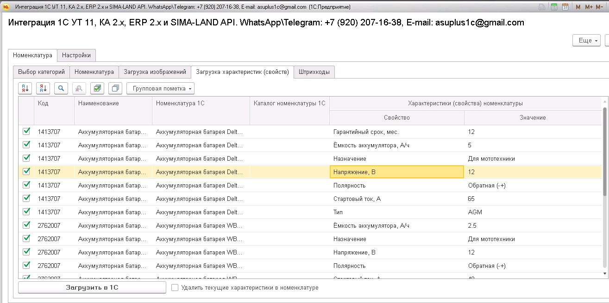
Task: Open the calculator icon in title bar
Action: (554, 7)
